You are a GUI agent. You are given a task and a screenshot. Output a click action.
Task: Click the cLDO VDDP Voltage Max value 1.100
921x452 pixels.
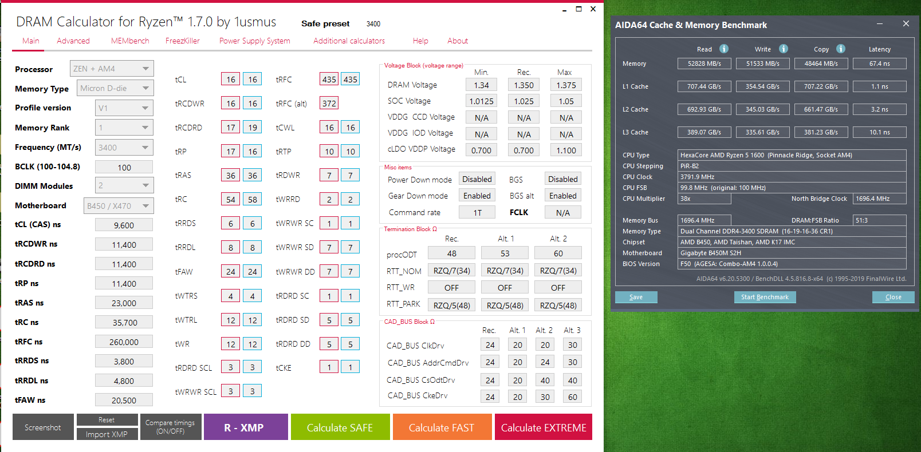coord(566,150)
